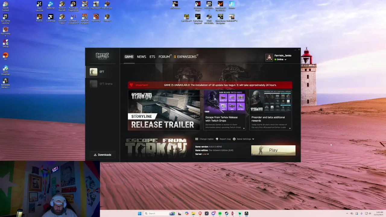386x217 pixels.
Task: Show hidden system tray icons
Action: 347,213
